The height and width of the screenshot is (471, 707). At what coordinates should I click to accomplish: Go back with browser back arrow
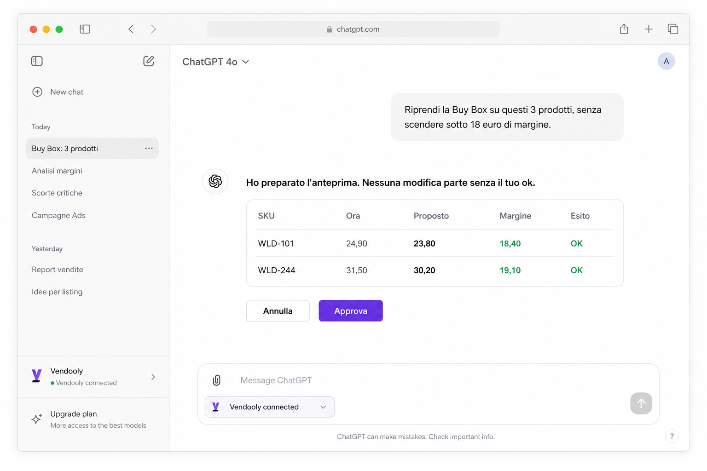131,29
